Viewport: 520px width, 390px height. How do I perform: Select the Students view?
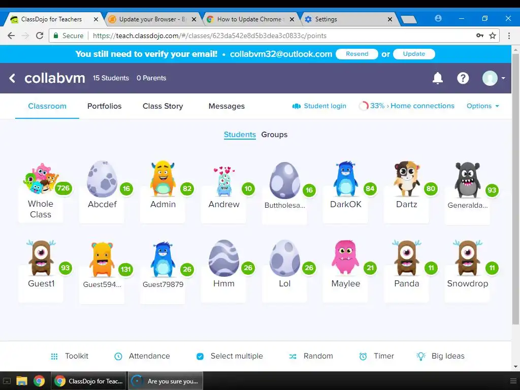[x=240, y=135]
